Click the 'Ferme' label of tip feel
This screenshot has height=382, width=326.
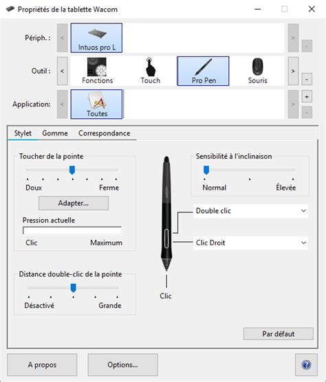[109, 188]
